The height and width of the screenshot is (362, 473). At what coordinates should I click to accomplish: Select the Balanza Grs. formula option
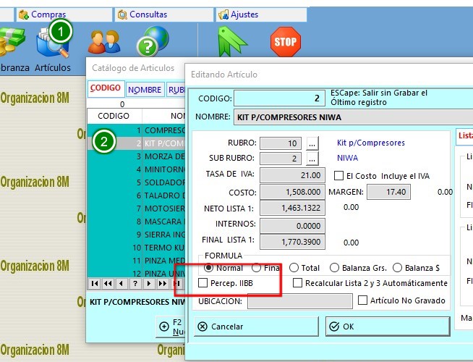pyautogui.click(x=334, y=268)
